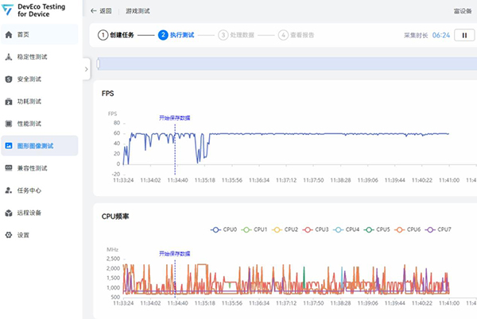Collapse the left sidebar with chevron
The height and width of the screenshot is (319, 477).
coord(85,70)
